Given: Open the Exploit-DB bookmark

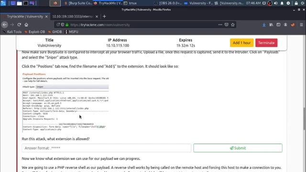Looking at the screenshot, I should click(x=35, y=32).
